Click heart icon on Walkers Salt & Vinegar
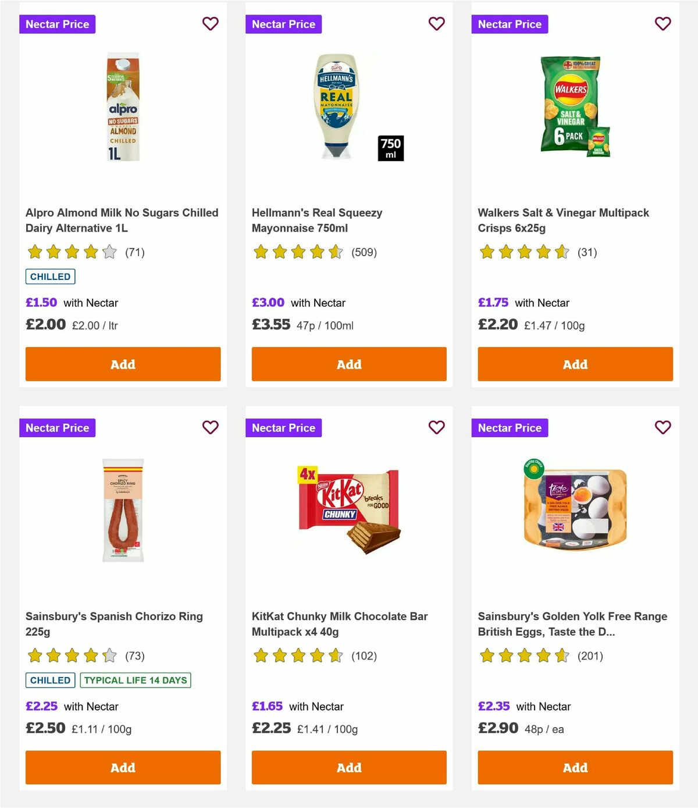698x808 pixels. (663, 24)
